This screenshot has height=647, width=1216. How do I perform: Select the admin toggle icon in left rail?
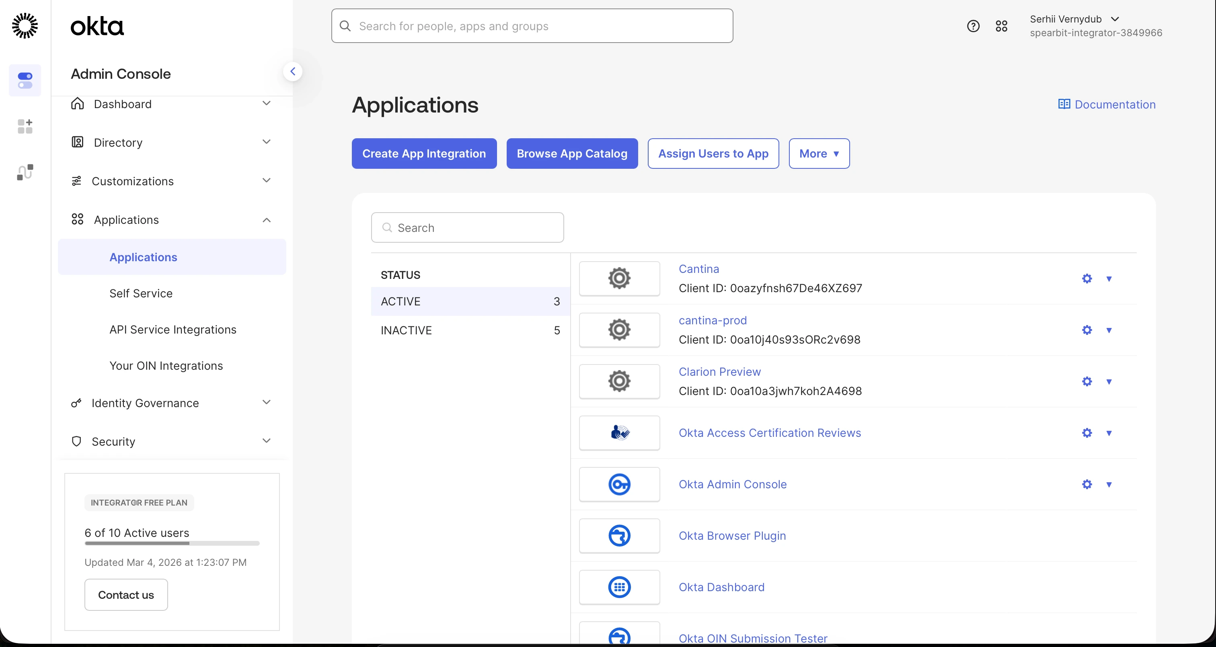tap(25, 80)
